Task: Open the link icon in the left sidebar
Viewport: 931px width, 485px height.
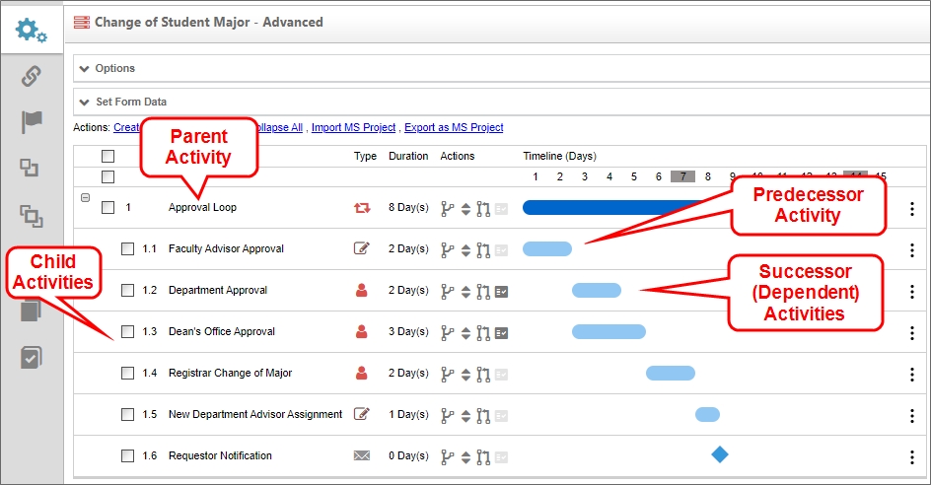Action: pyautogui.click(x=32, y=76)
